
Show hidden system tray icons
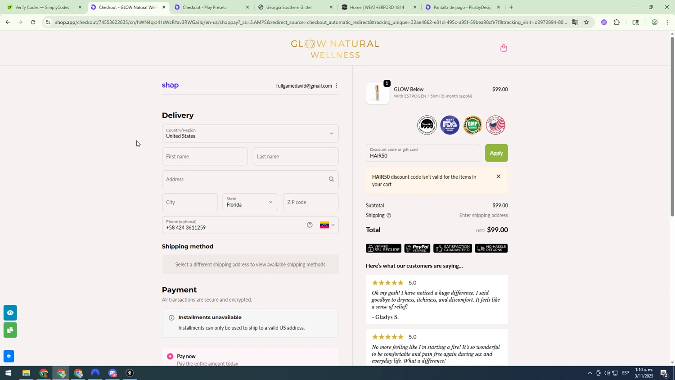click(x=589, y=373)
